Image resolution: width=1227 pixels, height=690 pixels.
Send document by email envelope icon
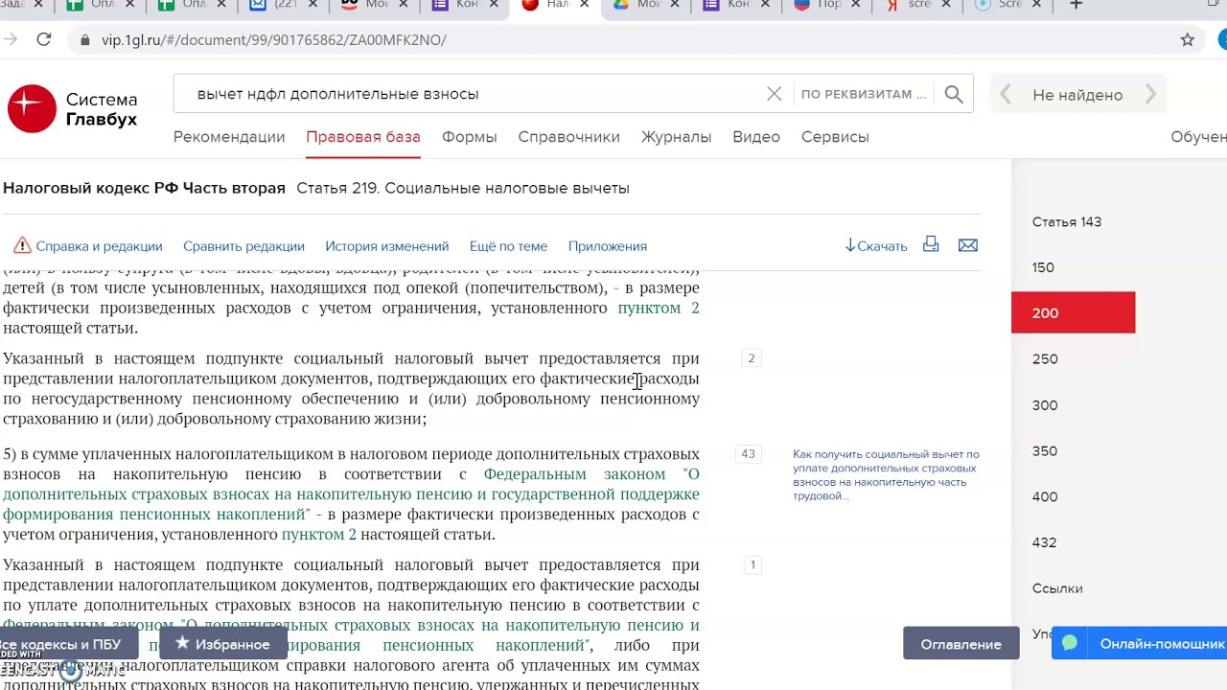968,245
